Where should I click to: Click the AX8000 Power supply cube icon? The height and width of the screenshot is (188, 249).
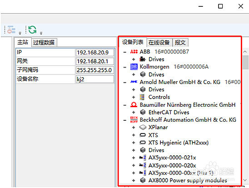pyautogui.click(x=143, y=180)
